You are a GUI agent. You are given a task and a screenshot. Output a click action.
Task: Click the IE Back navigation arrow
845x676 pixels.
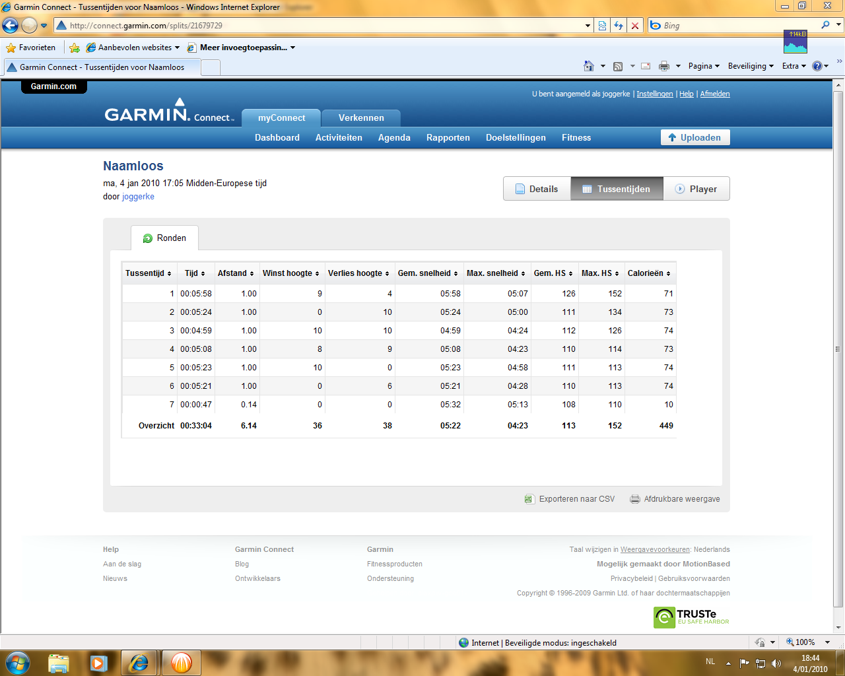click(x=11, y=26)
